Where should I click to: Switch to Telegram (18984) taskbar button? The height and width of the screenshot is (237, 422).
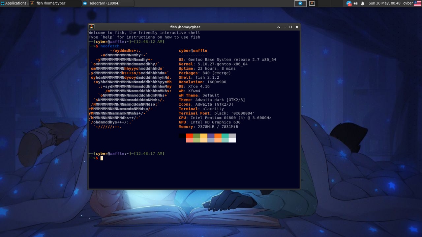click(108, 3)
